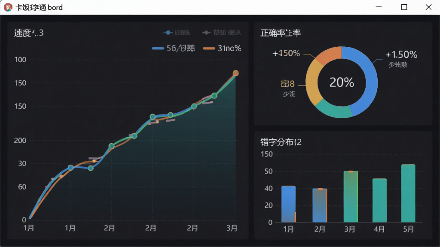The width and height of the screenshot is (440, 247).
Task: Click the 3月 x-axis label under the line chart
Action: click(232, 228)
